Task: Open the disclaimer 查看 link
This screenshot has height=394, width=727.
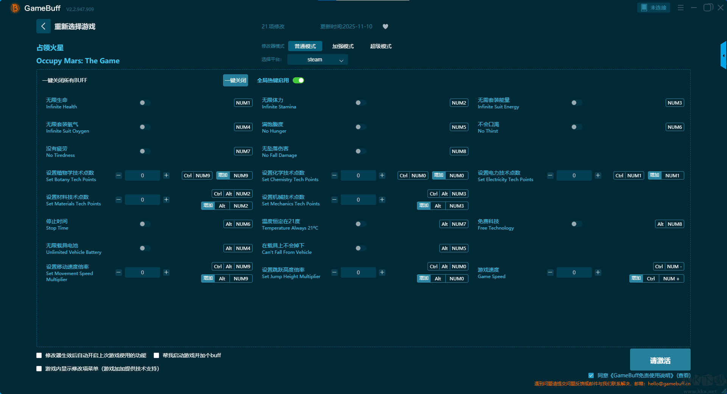Action: (683, 375)
